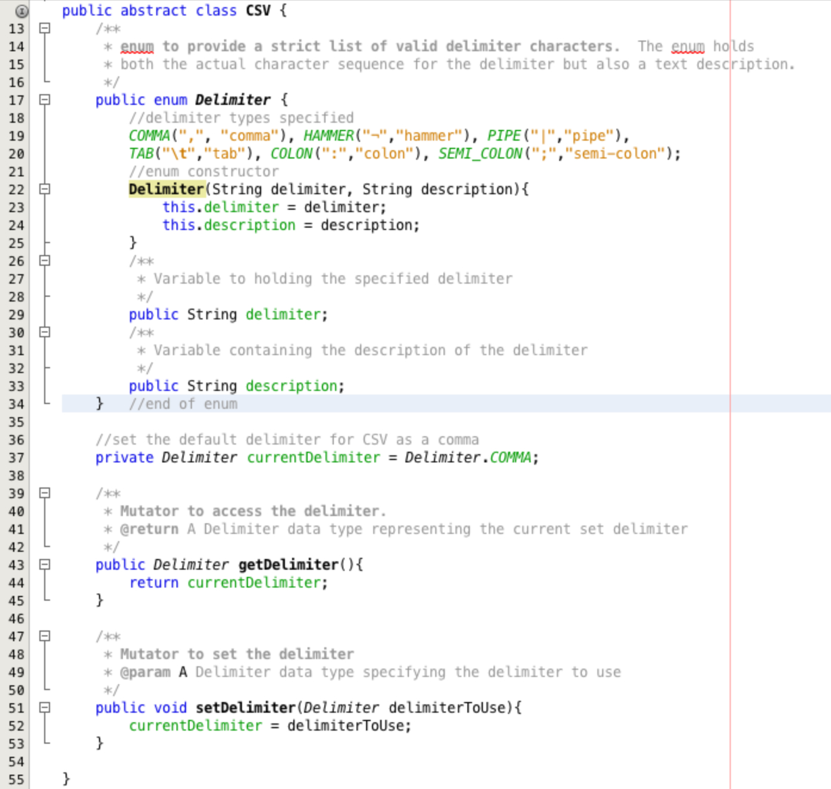Collapse the Javadoc fold at line 13
The width and height of the screenshot is (831, 789).
pyautogui.click(x=45, y=28)
